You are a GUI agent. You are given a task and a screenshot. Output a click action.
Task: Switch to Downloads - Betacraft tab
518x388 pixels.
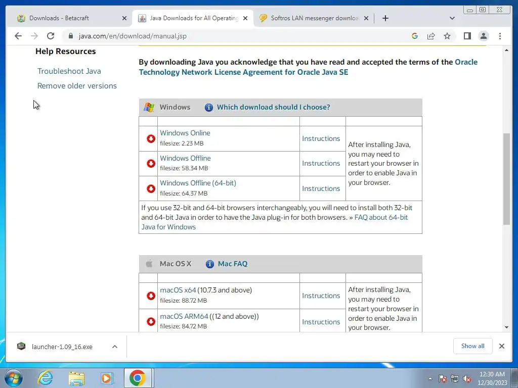[x=69, y=18]
